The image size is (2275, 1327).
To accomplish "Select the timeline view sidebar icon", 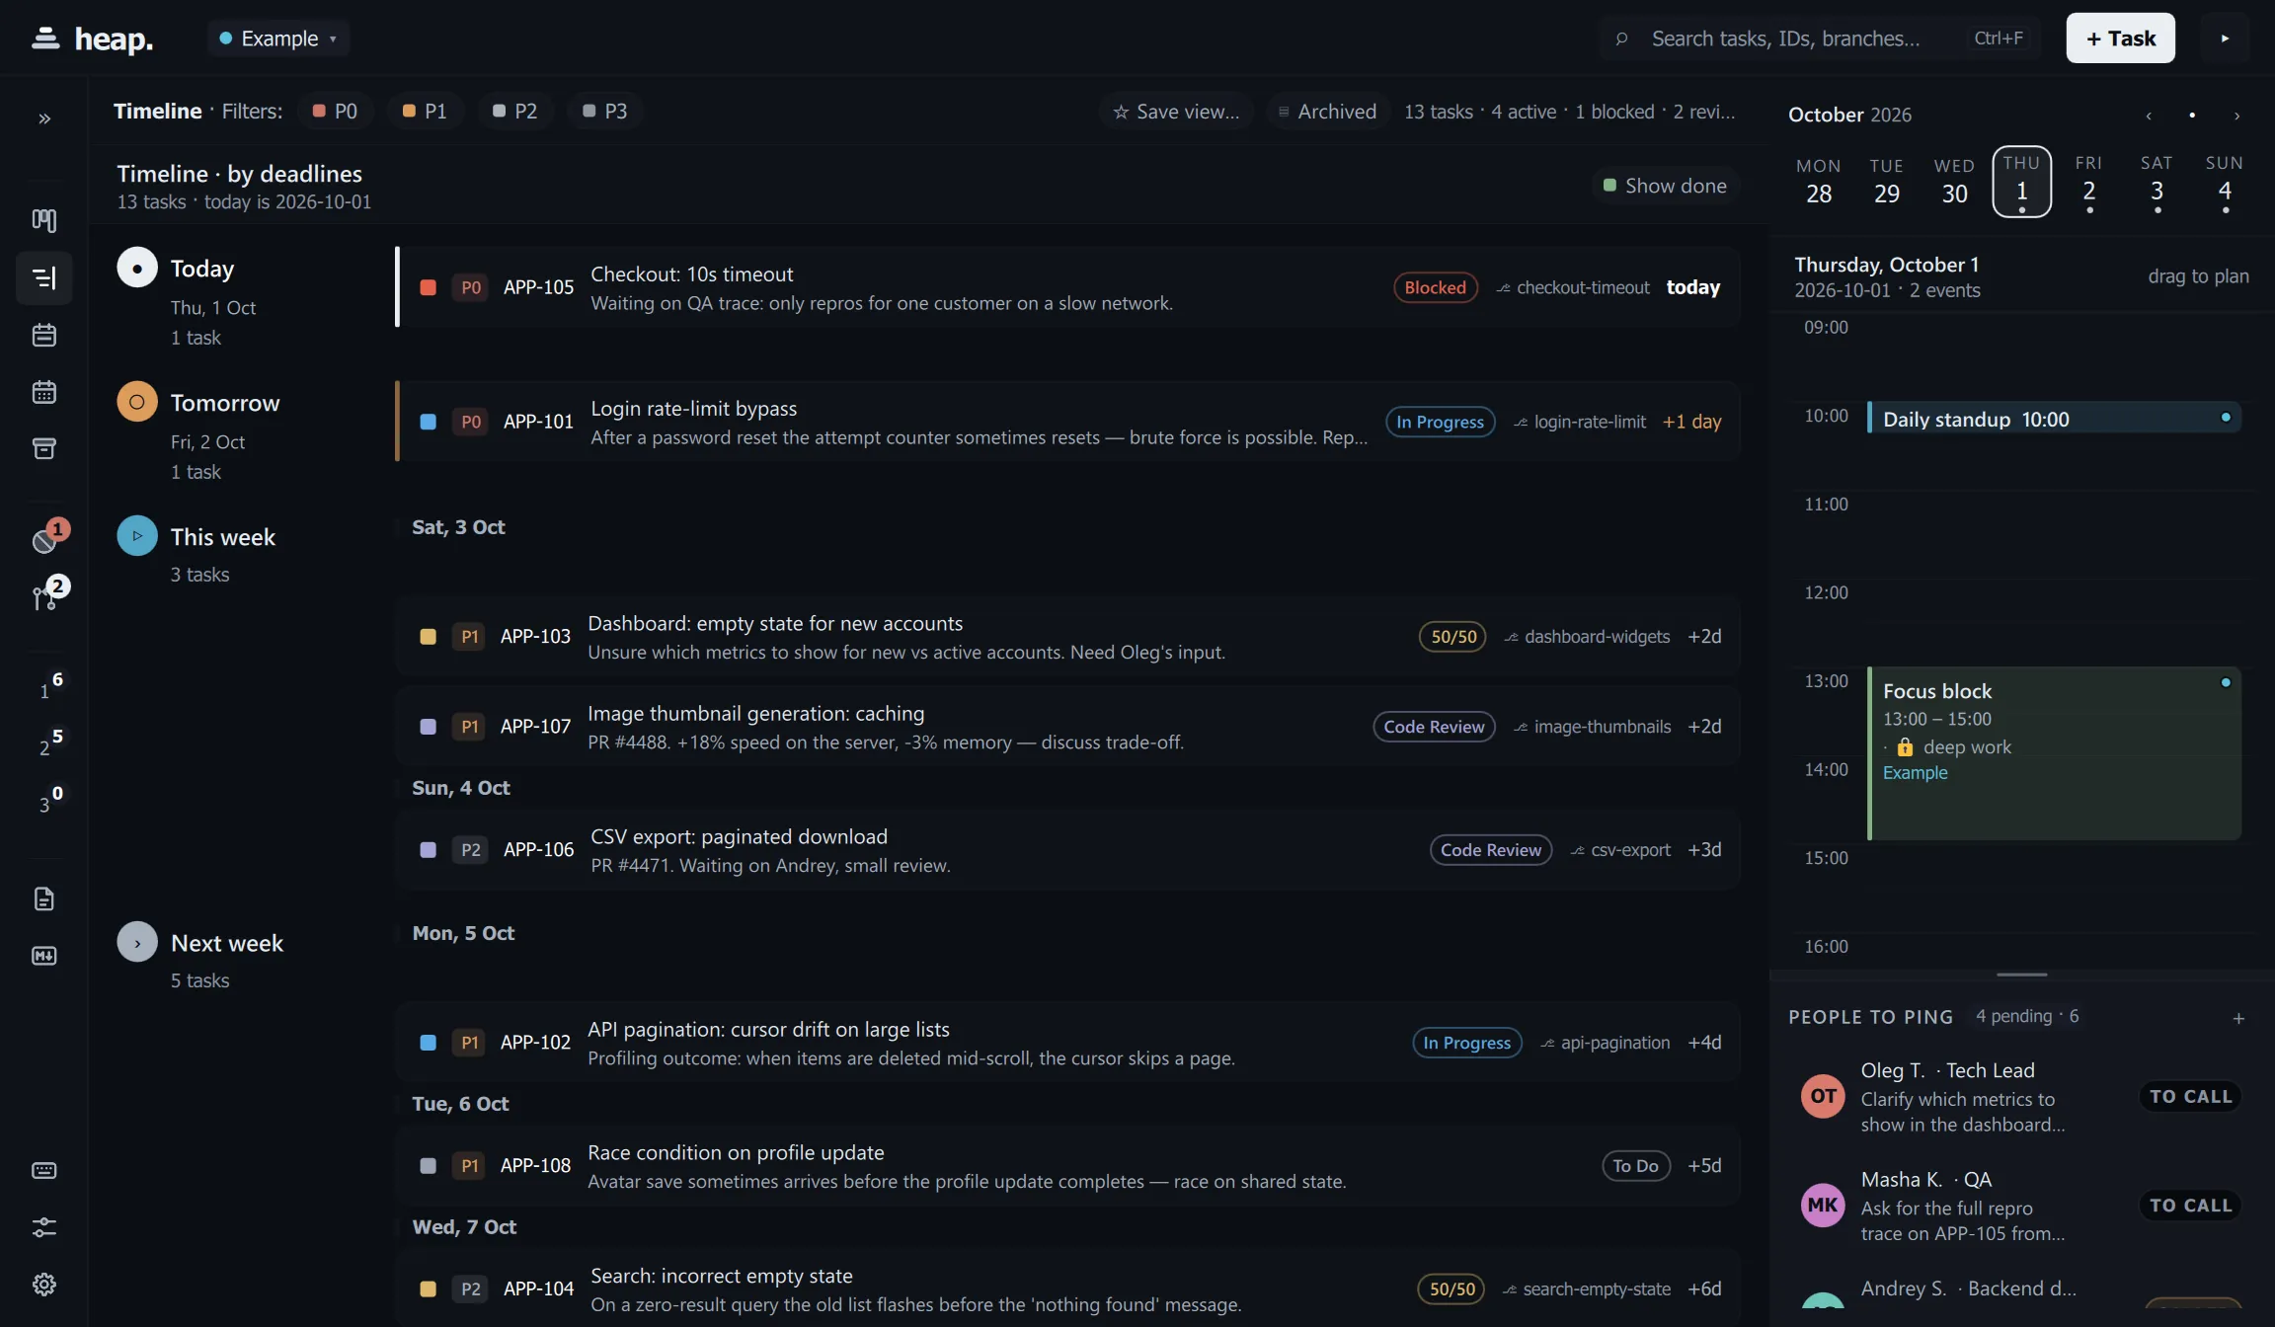I will point(44,277).
